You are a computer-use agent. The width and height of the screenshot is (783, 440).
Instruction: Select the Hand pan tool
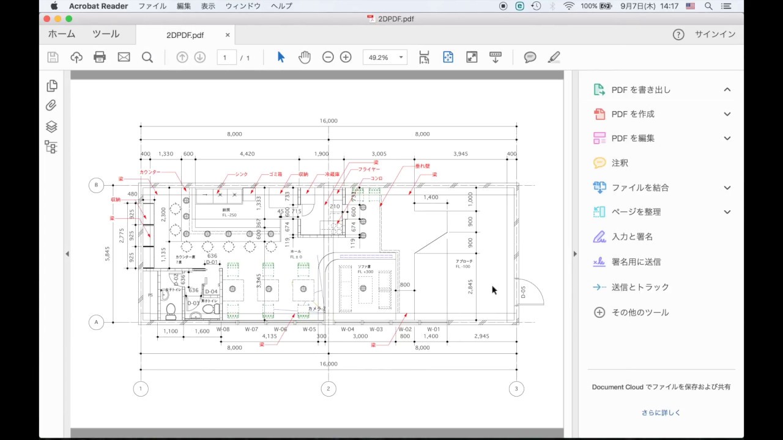[305, 57]
